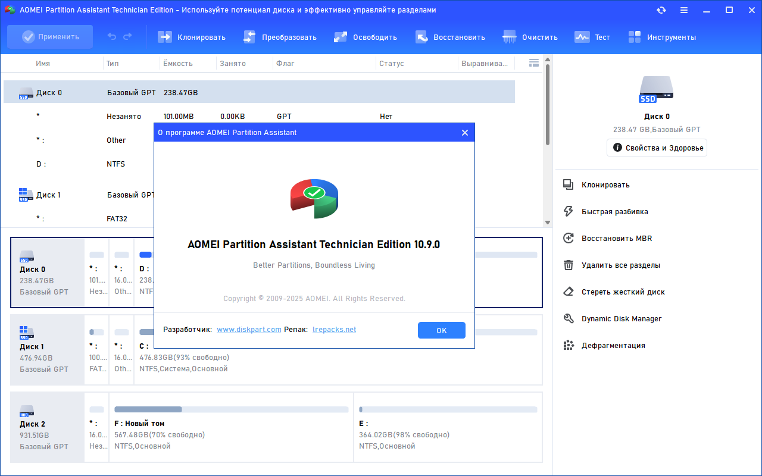Click OK in the about dialog
The width and height of the screenshot is (762, 476).
pos(442,330)
